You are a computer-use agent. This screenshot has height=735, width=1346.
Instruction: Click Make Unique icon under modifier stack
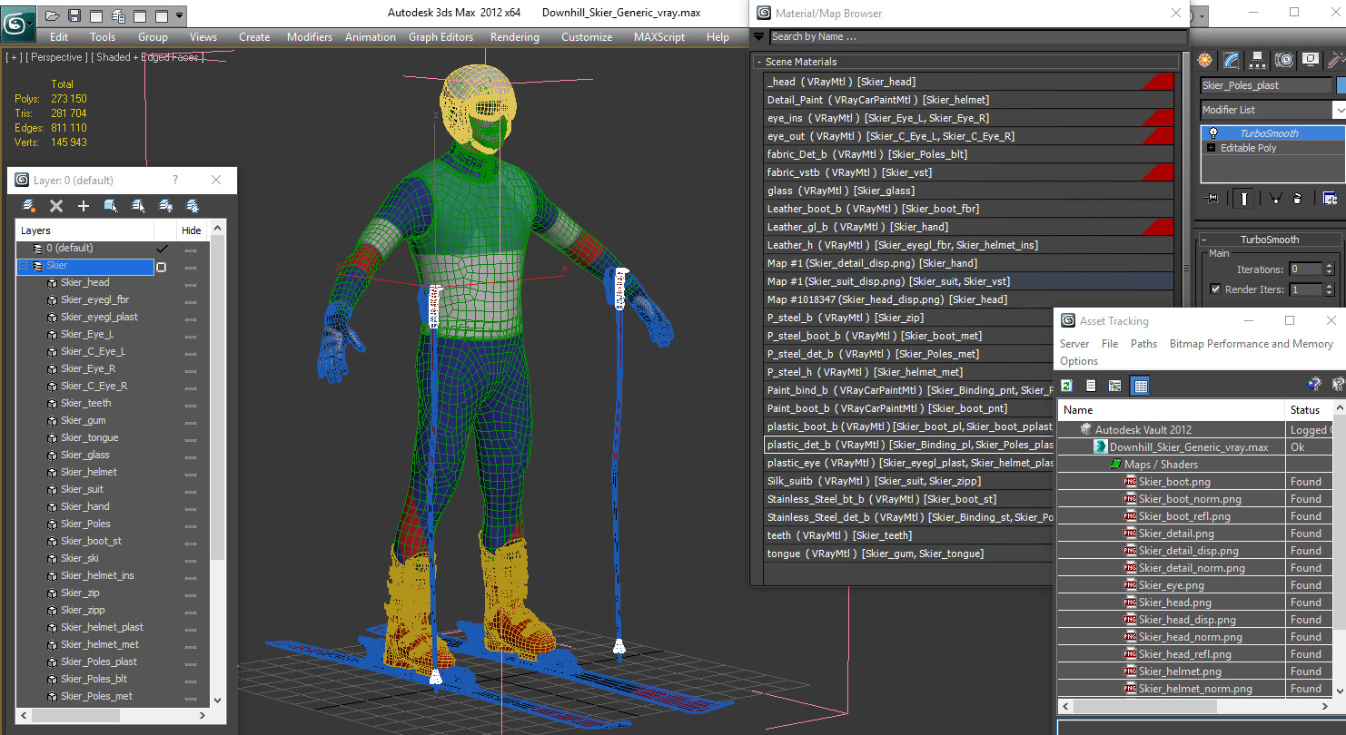[x=1275, y=198]
